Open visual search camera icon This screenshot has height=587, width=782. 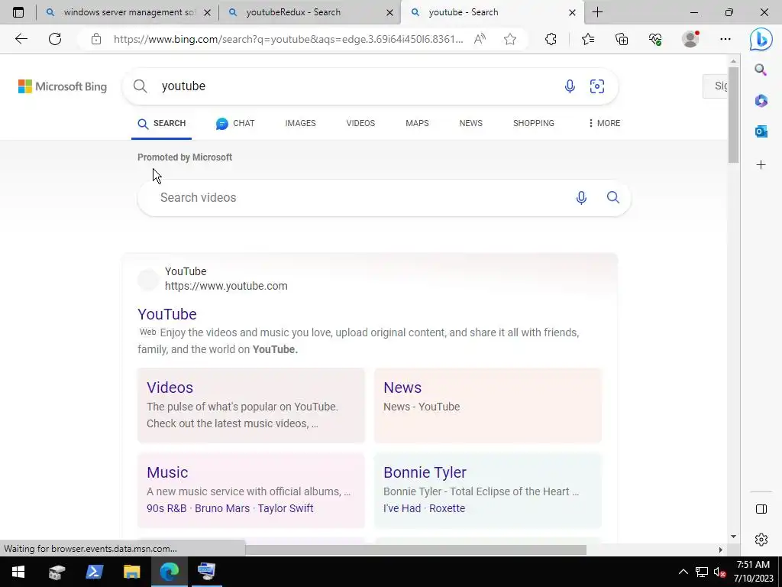[597, 86]
